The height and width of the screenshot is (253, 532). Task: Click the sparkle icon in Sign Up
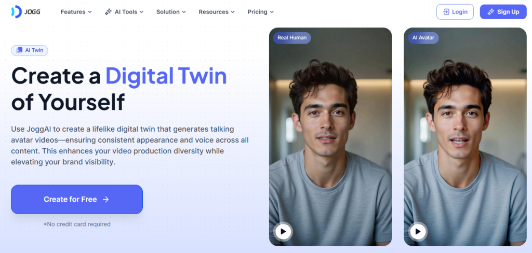click(490, 12)
